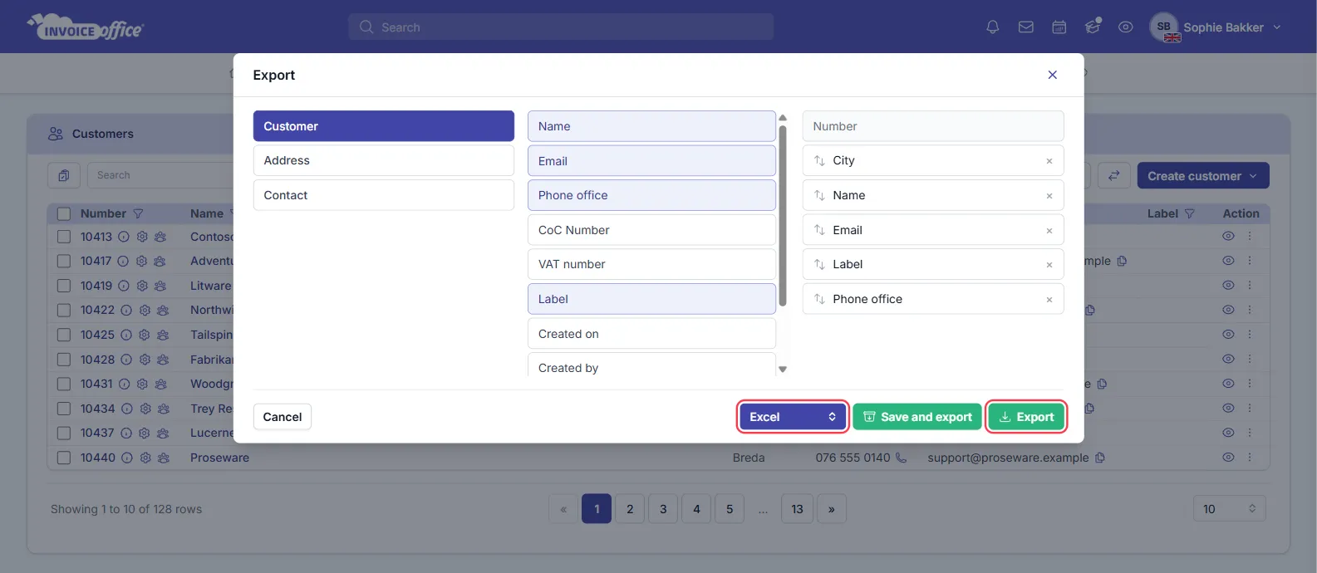Image resolution: width=1317 pixels, height=573 pixels.
Task: Go to next page with » button
Action: pyautogui.click(x=832, y=509)
